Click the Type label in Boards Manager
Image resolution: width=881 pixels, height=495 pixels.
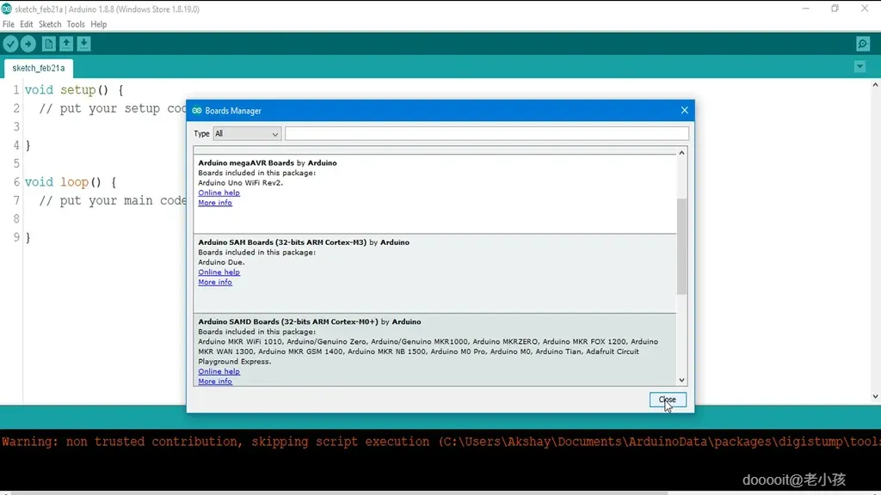click(x=201, y=133)
